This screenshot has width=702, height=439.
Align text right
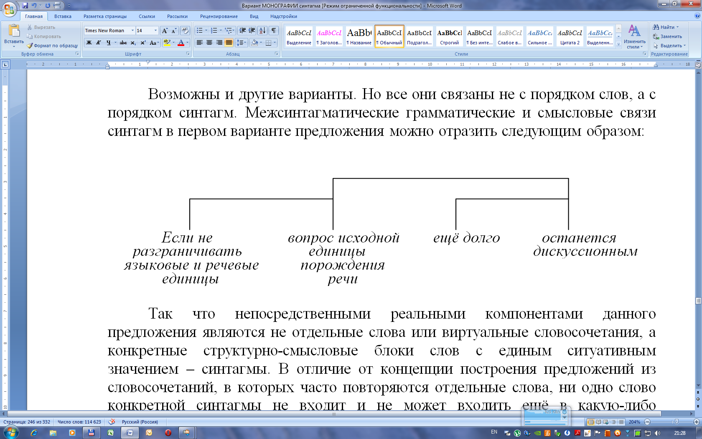point(219,43)
